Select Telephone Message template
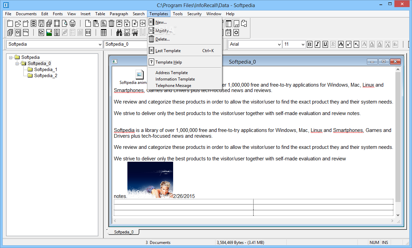Image resolution: width=412 pixels, height=248 pixels. pos(173,86)
